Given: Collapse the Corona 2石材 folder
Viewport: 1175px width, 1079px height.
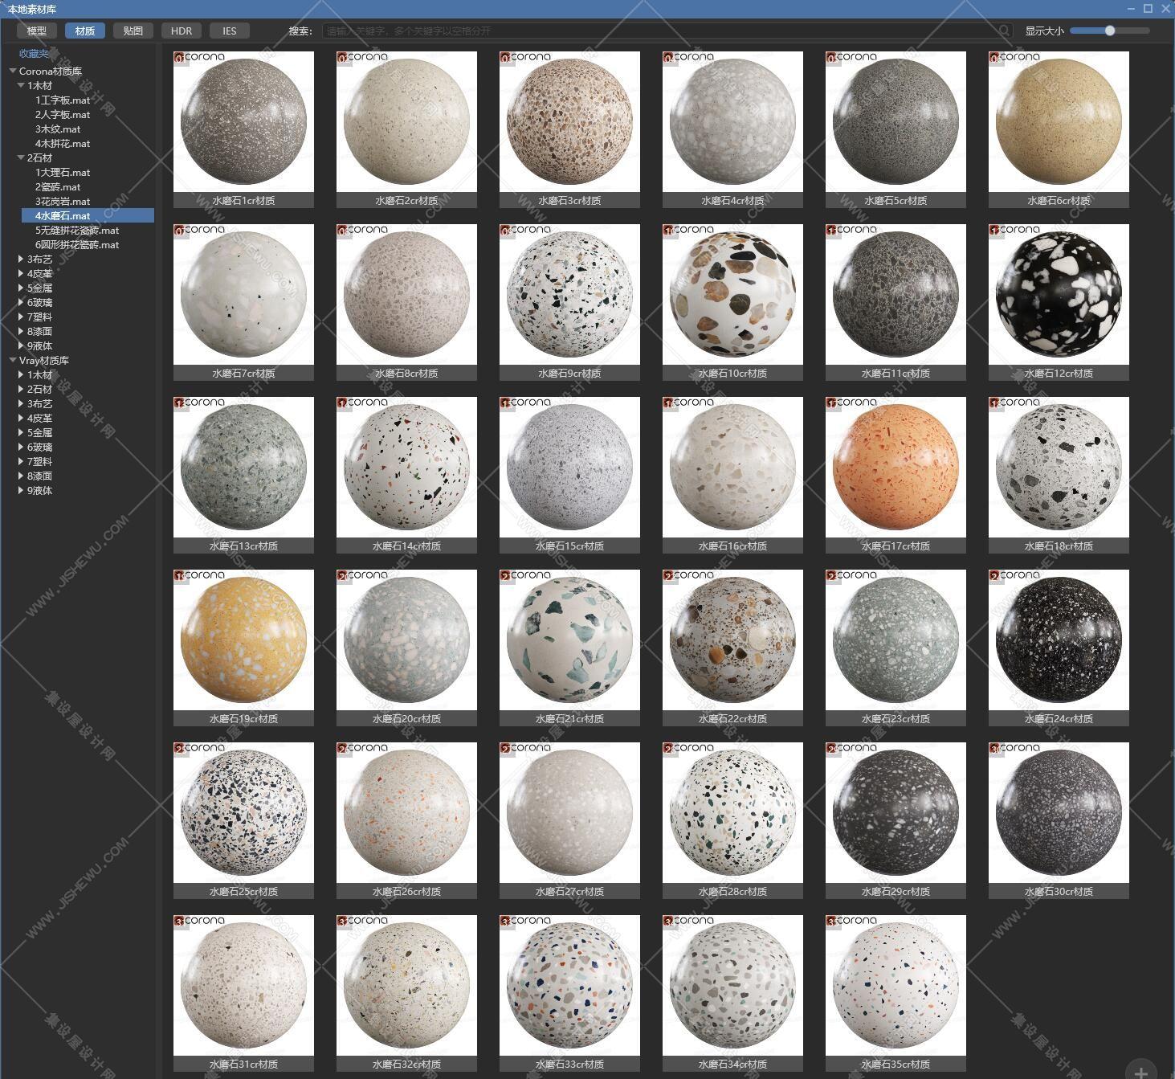Looking at the screenshot, I should (21, 158).
